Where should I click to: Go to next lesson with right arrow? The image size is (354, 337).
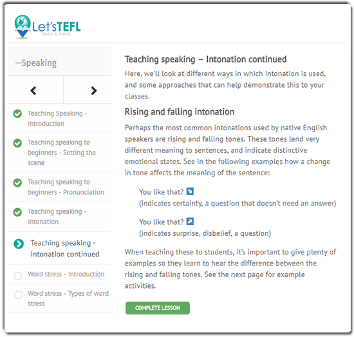pyautogui.click(x=94, y=91)
